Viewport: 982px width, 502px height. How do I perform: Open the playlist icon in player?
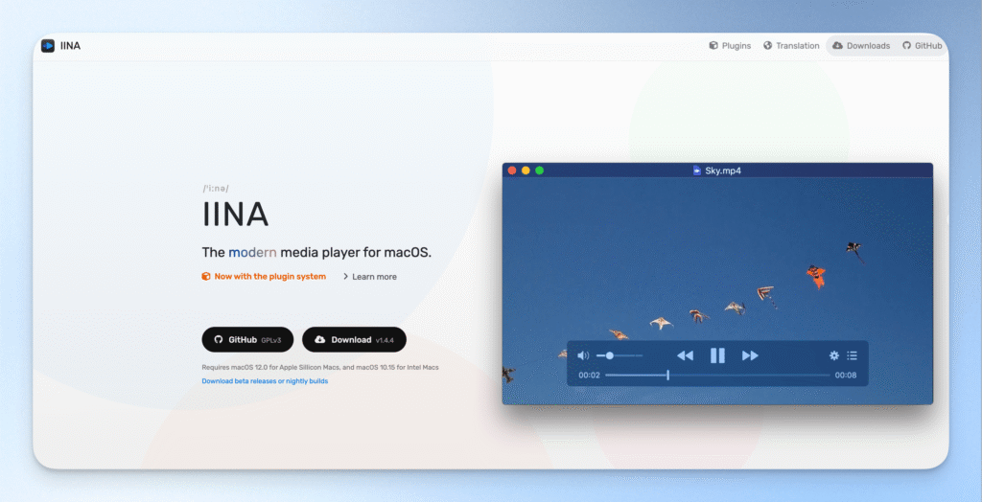pyautogui.click(x=852, y=355)
